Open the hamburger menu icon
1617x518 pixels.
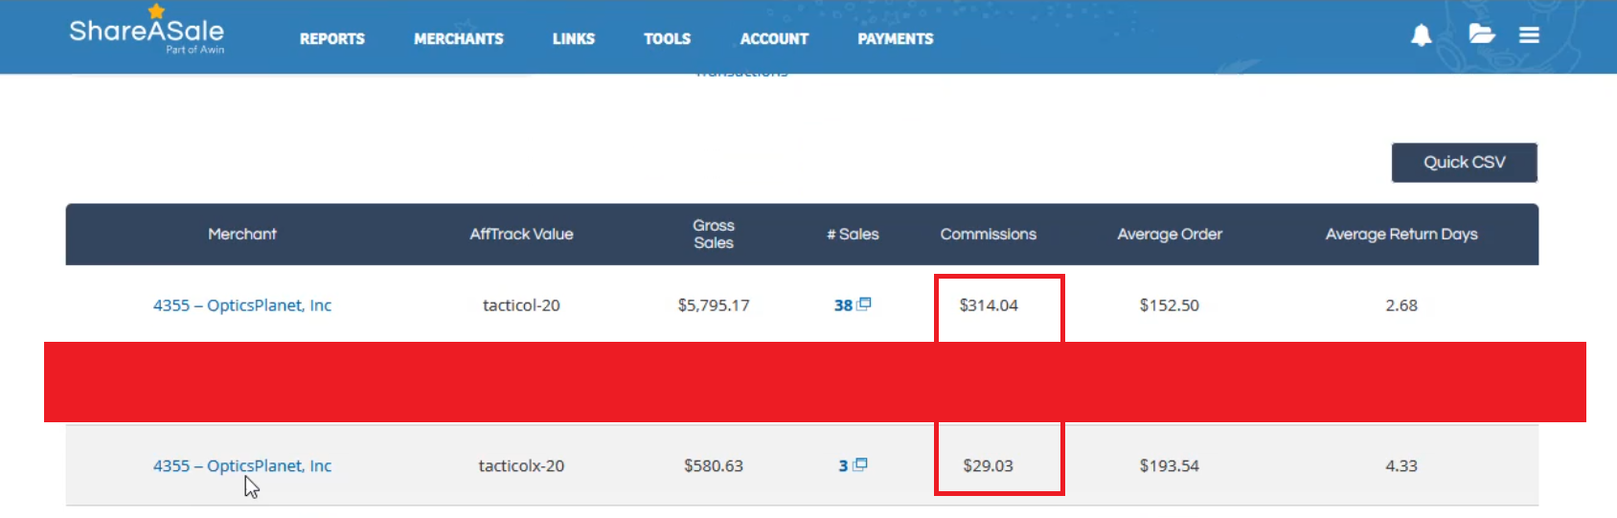1529,34
